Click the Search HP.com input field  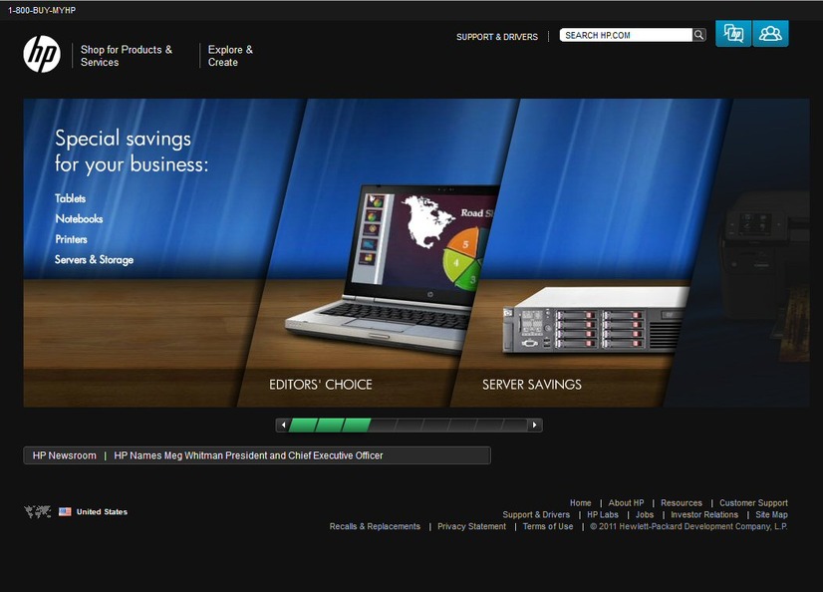[626, 35]
